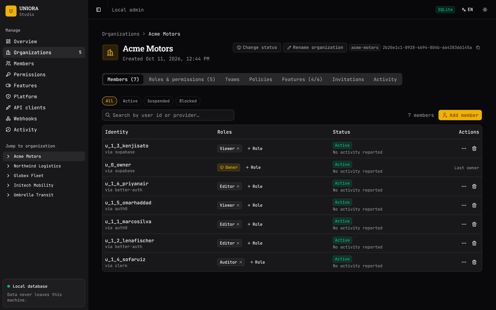Viewport: 496px width, 310px height.
Task: Open more actions for u_1_2_lenafischer
Action: pos(464,243)
